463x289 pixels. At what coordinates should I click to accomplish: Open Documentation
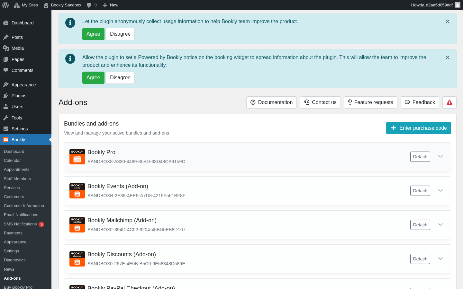point(271,102)
